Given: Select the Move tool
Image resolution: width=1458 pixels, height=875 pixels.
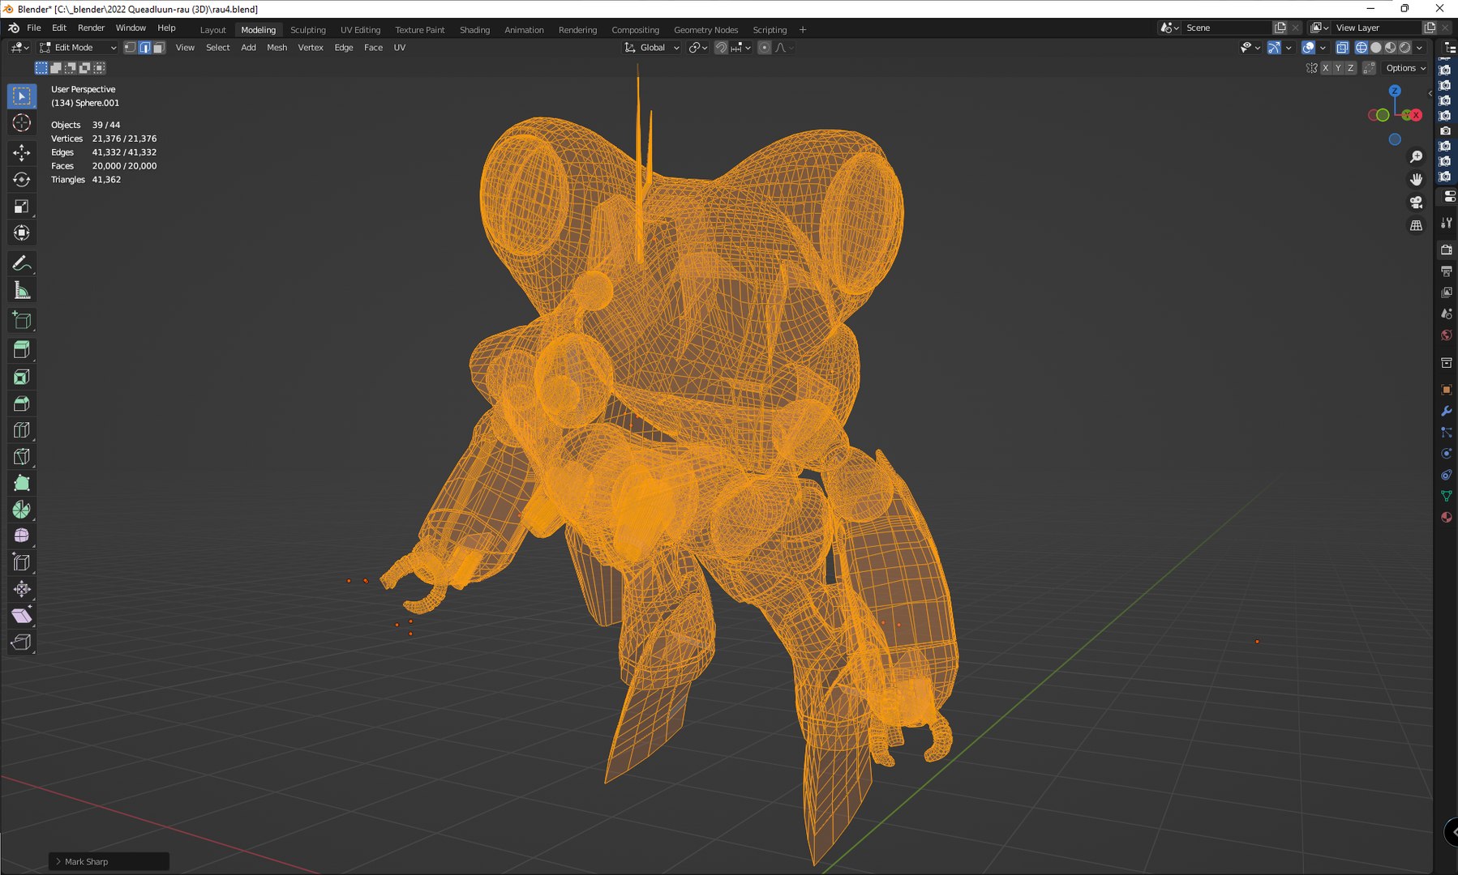Looking at the screenshot, I should pos(22,152).
